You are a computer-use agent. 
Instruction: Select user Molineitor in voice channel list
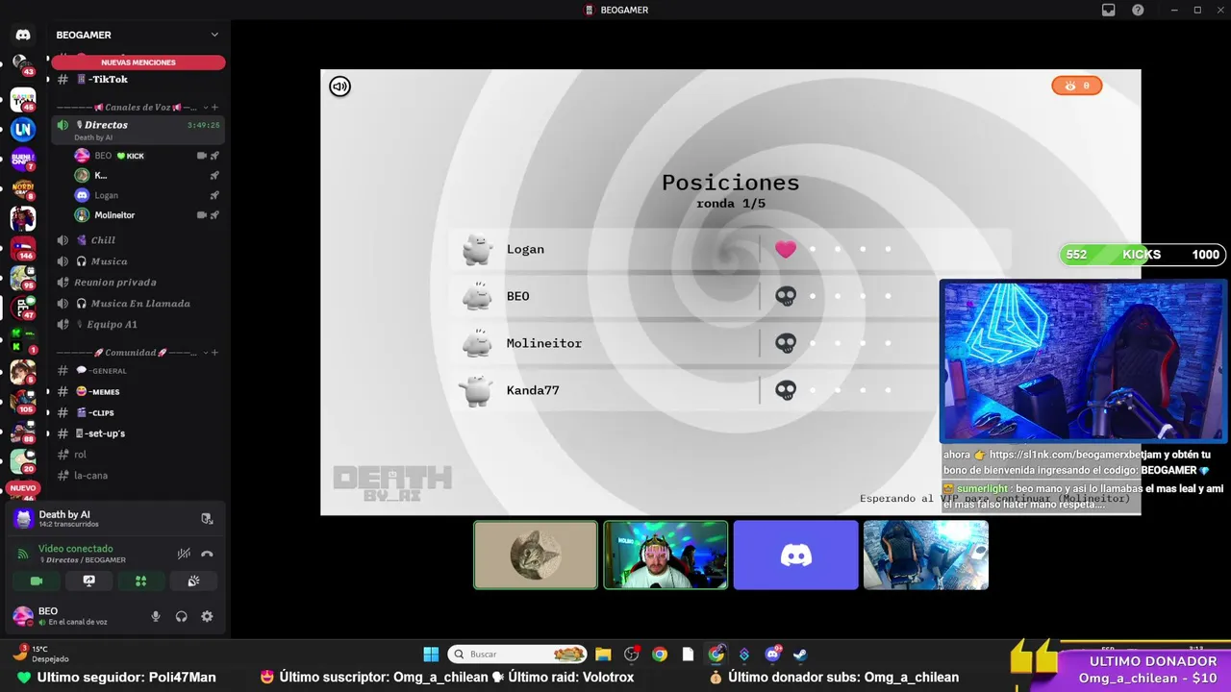click(x=146, y=215)
